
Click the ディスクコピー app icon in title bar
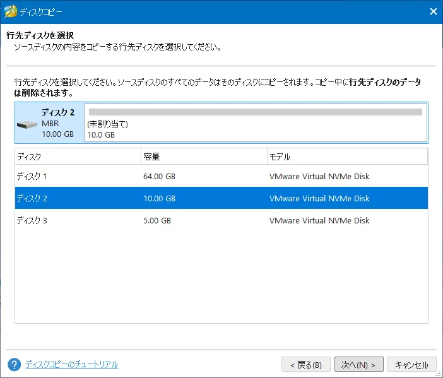[x=10, y=12]
